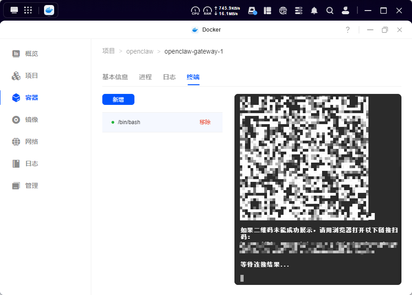Open the RAM monitor in the top bar
Screen dimensions: 412x295
tap(207, 10)
